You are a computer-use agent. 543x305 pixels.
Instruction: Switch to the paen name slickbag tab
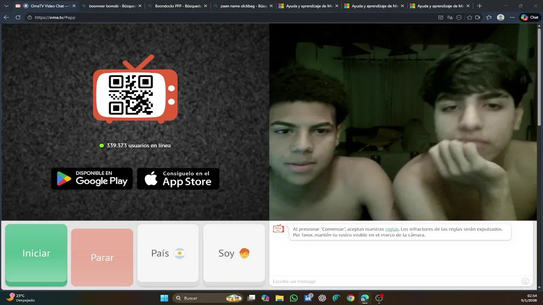coord(244,6)
